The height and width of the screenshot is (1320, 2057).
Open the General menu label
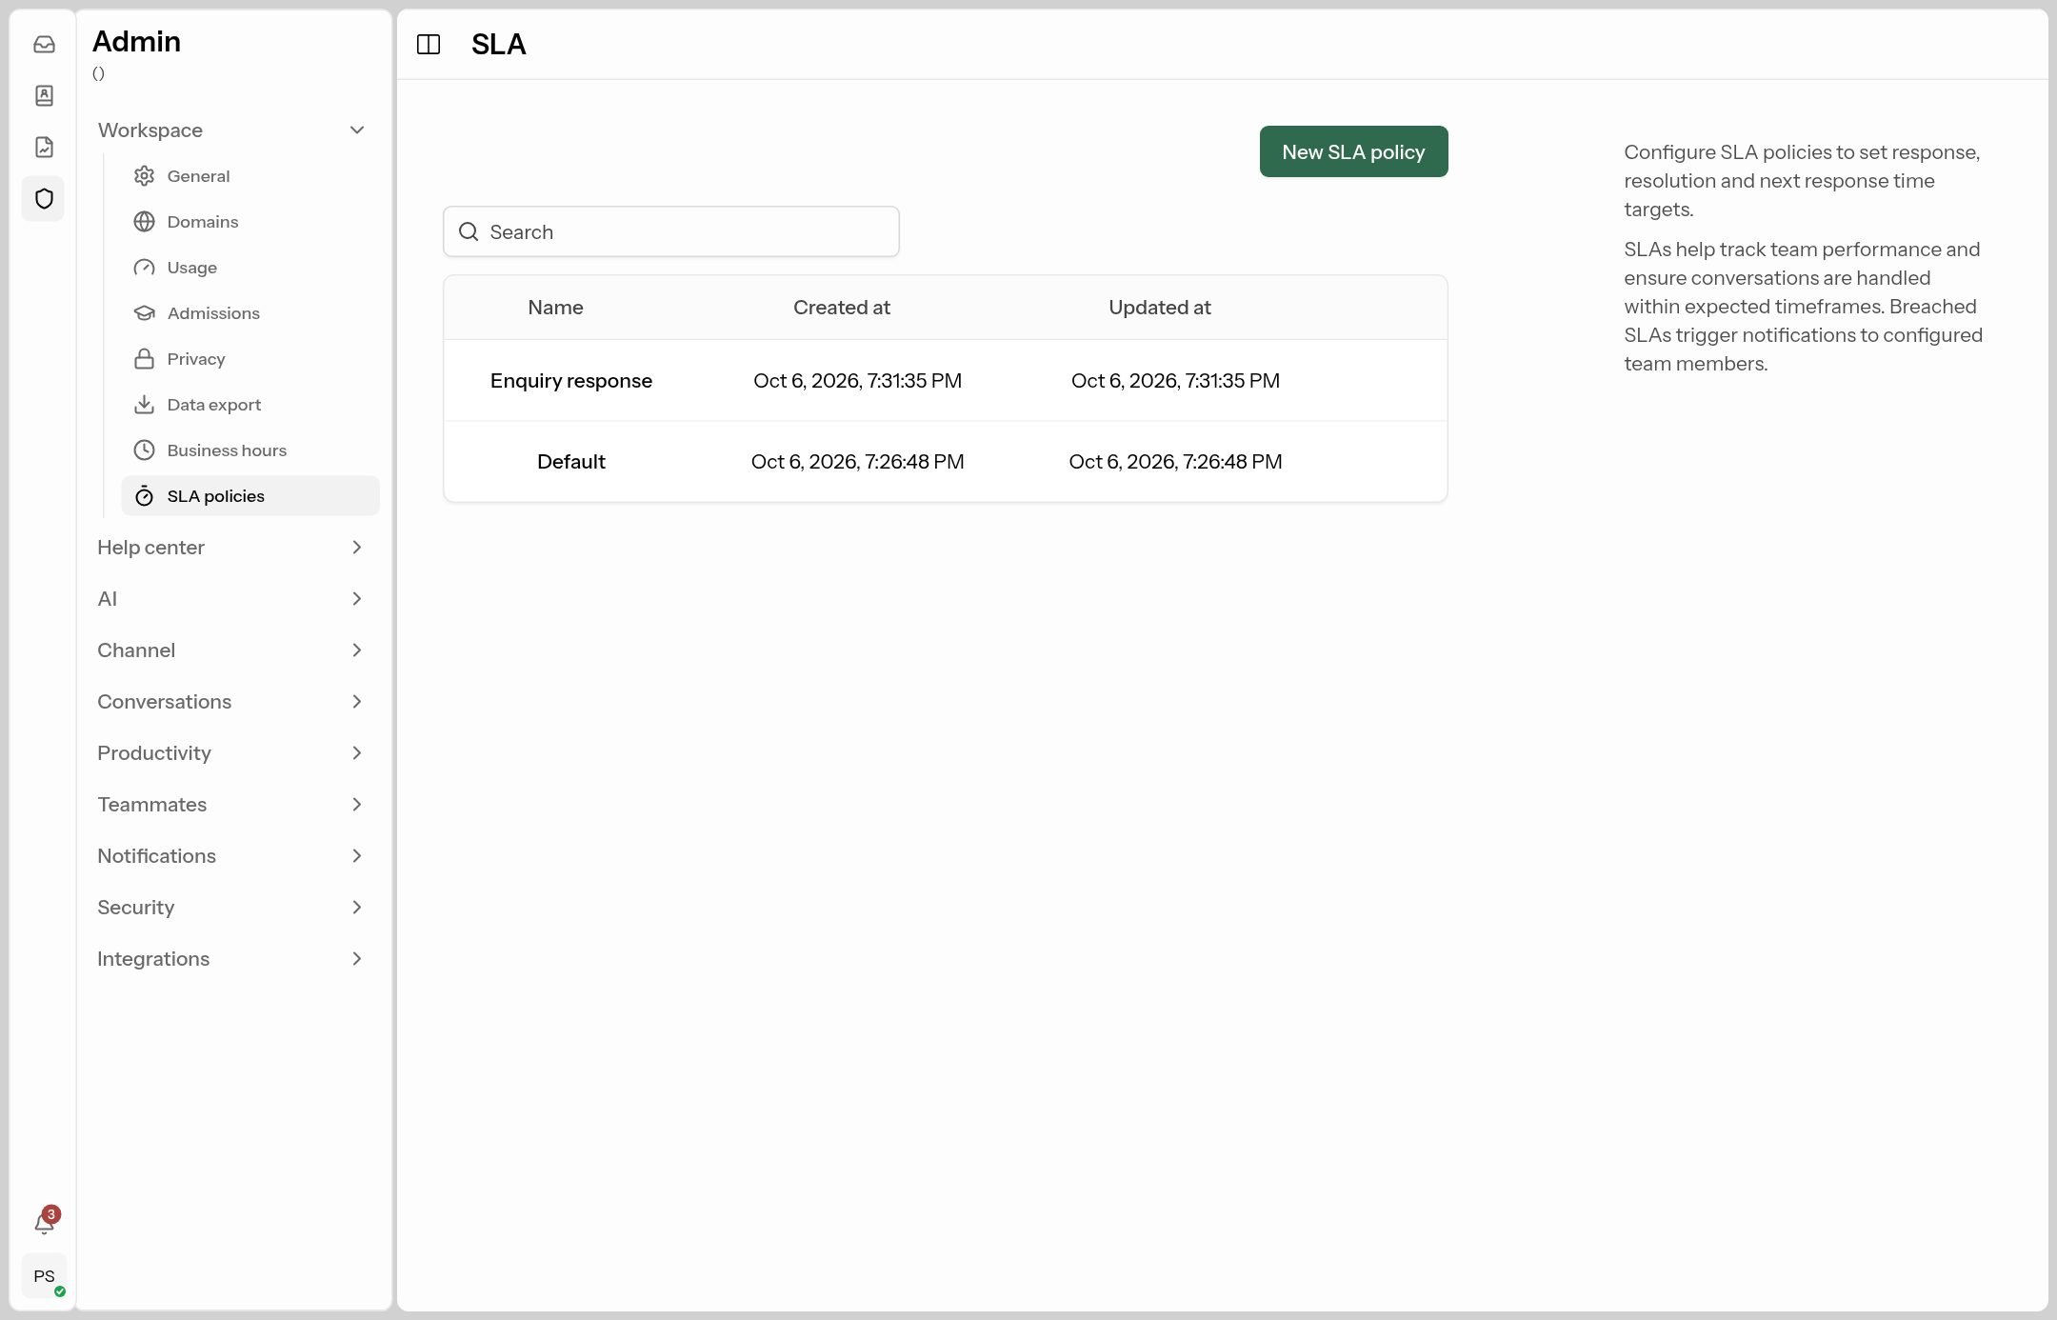coord(198,176)
